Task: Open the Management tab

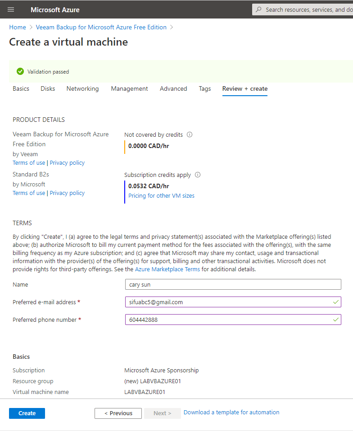Action: [130, 89]
